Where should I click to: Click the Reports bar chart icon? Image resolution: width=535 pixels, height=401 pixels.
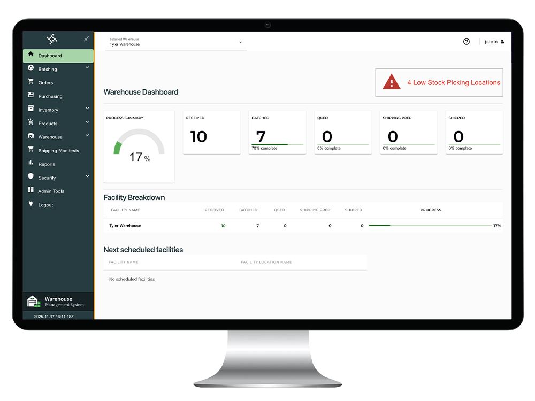[30, 163]
